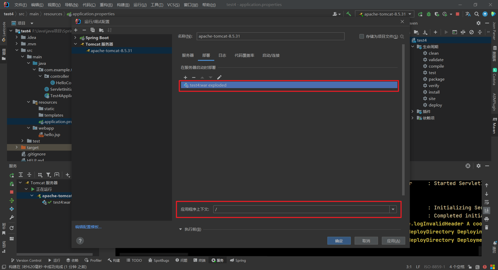Open the 终端 terminal tool window tab
Viewport: 498px width, 270px height.
click(x=199, y=260)
